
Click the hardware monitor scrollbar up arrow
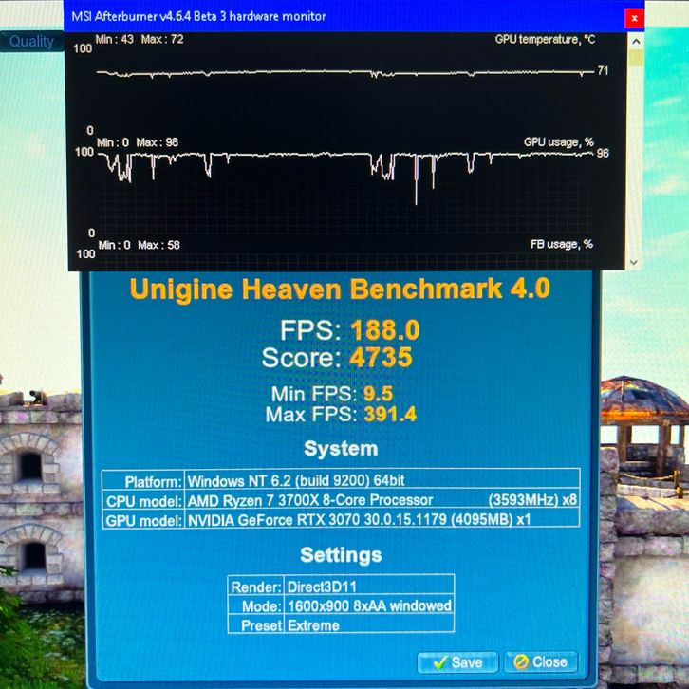tap(635, 41)
